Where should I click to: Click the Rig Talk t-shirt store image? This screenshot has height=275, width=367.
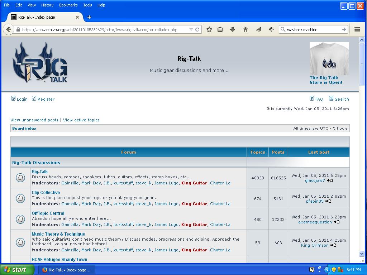(329, 58)
